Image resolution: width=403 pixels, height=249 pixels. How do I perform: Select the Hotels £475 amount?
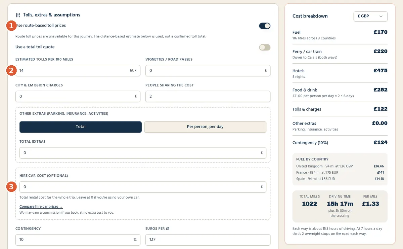[380, 71]
